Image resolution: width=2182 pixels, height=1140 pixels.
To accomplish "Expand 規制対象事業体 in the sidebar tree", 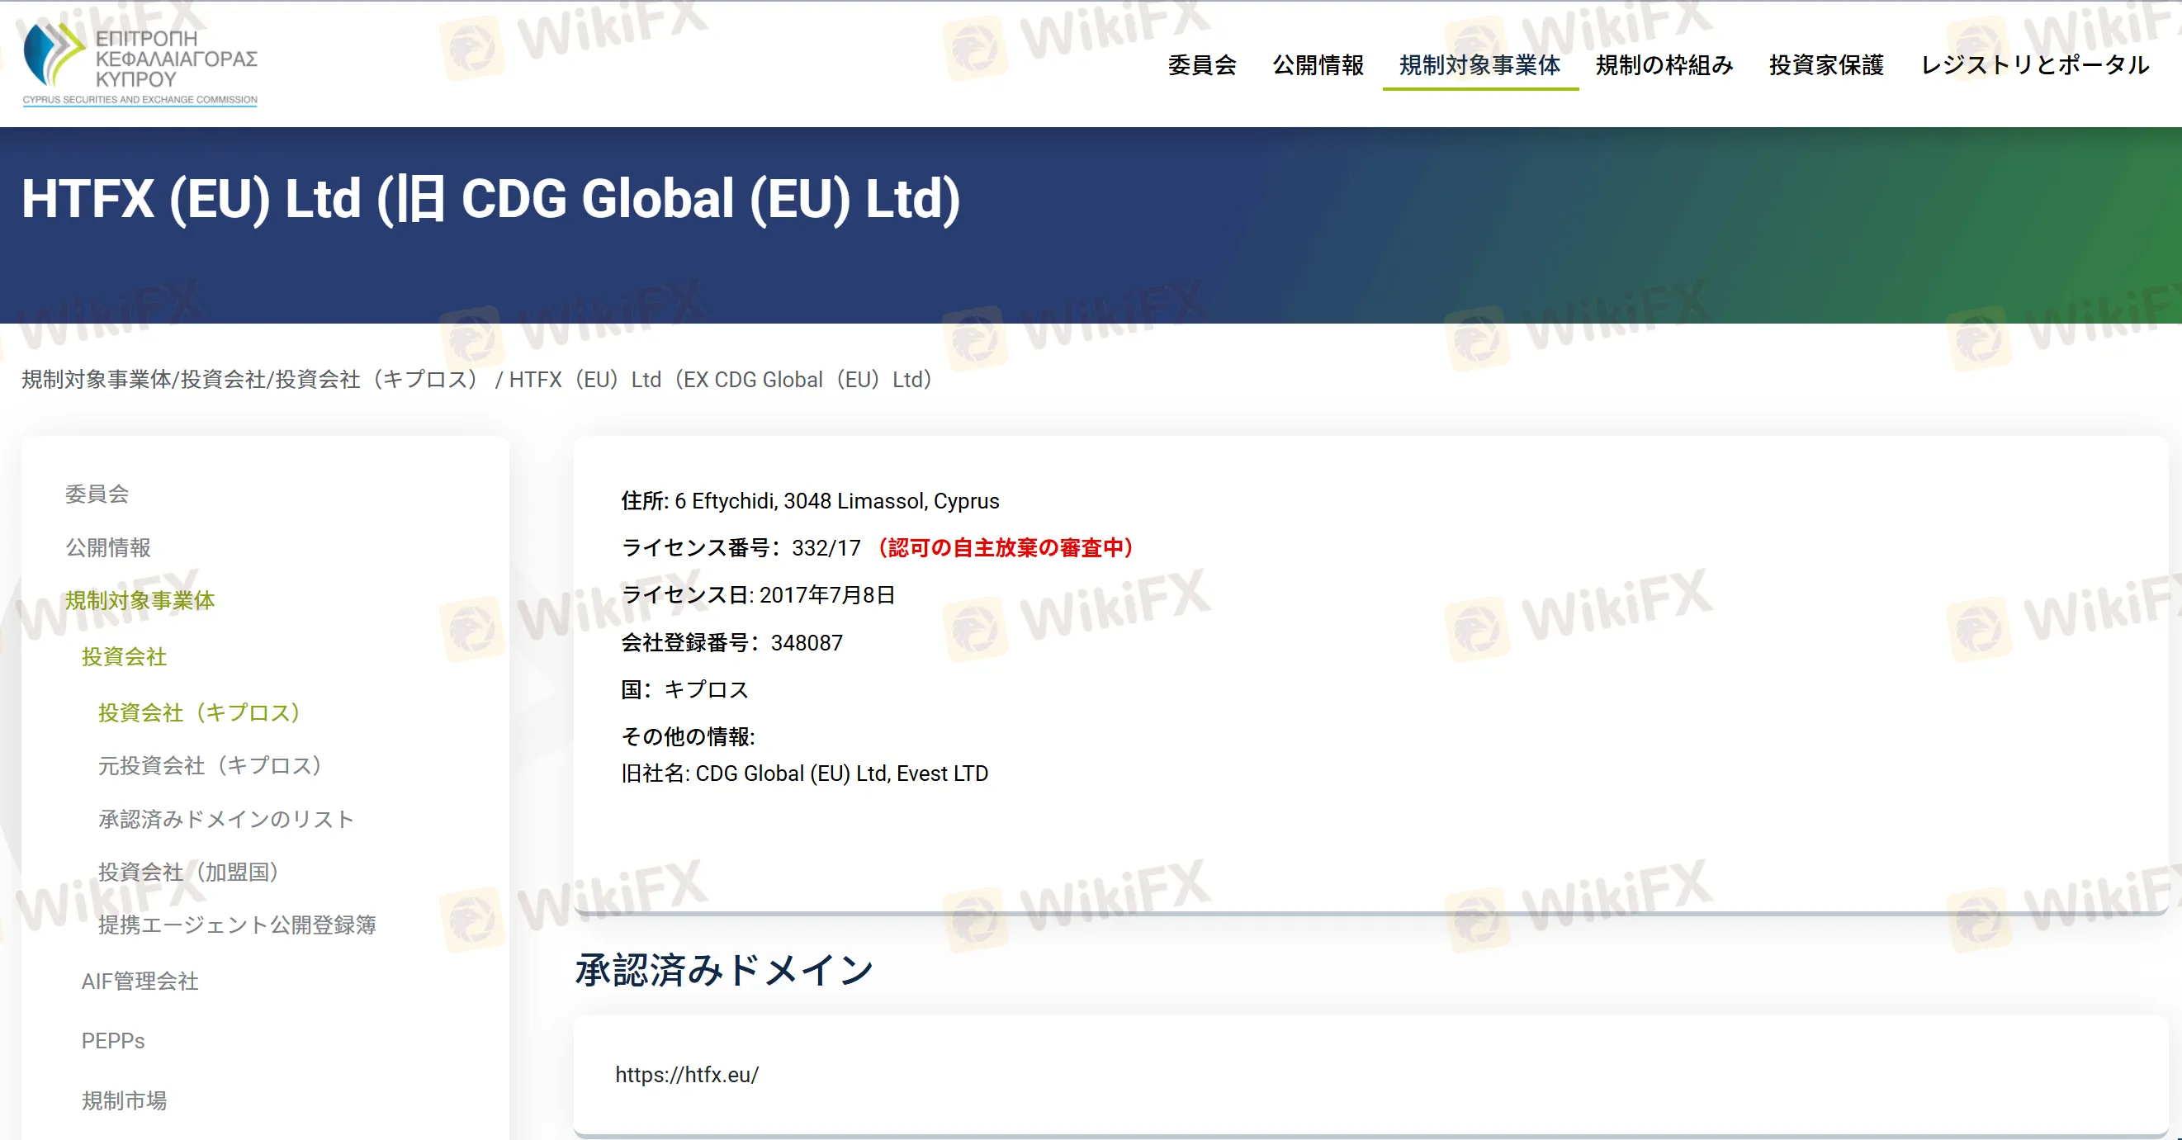I will pyautogui.click(x=140, y=600).
